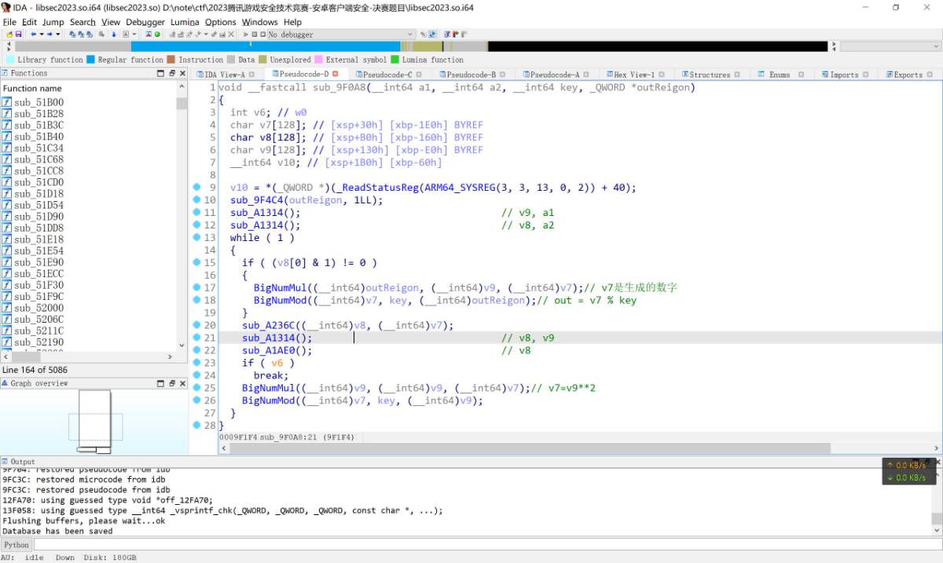The height and width of the screenshot is (563, 943).
Task: Open the navigation band dropdown on the right
Action: tap(934, 46)
